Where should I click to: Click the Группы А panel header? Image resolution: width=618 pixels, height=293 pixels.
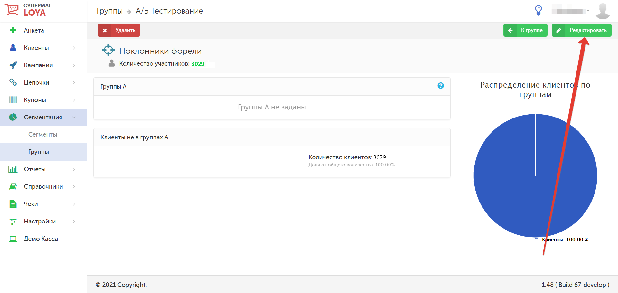tap(272, 86)
